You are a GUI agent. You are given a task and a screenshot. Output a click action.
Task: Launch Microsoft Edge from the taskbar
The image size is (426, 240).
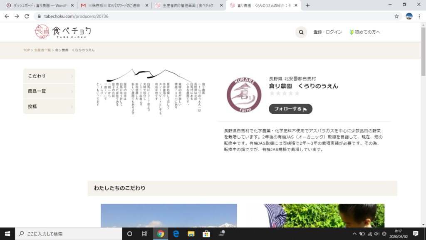pos(176,234)
